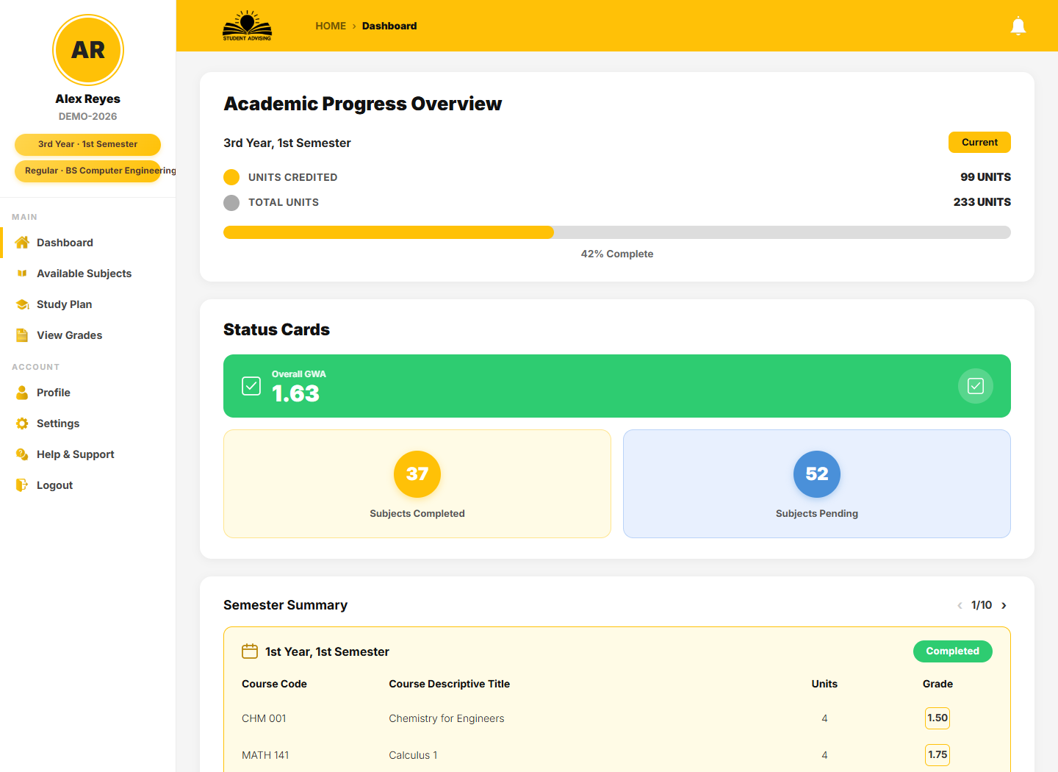The width and height of the screenshot is (1058, 772).
Task: Click the academic progress bar
Action: coord(617,232)
